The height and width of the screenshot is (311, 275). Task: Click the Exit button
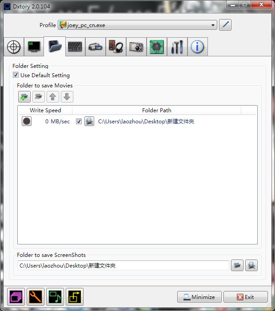[x=246, y=297]
